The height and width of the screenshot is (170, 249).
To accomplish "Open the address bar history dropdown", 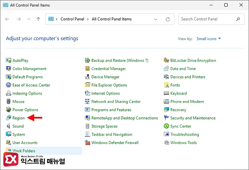I will [155, 19].
